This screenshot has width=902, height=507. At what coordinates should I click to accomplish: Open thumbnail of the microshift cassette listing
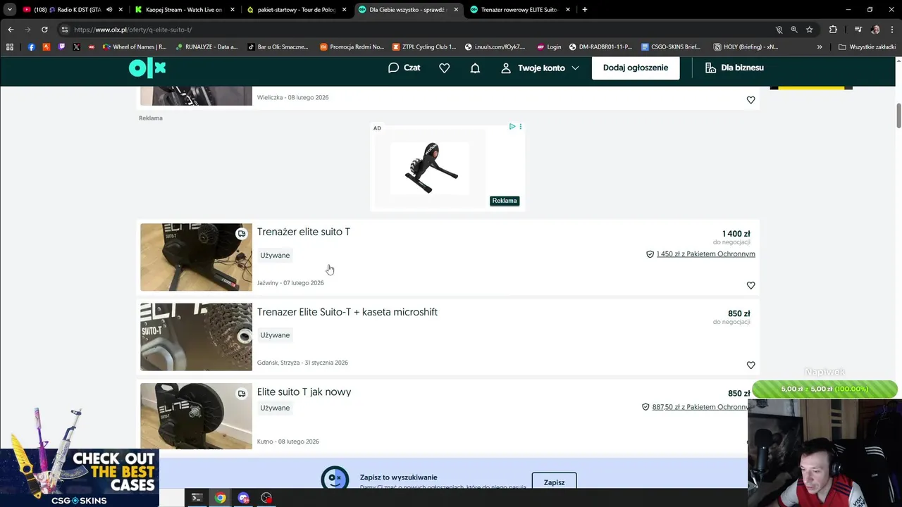coord(196,337)
